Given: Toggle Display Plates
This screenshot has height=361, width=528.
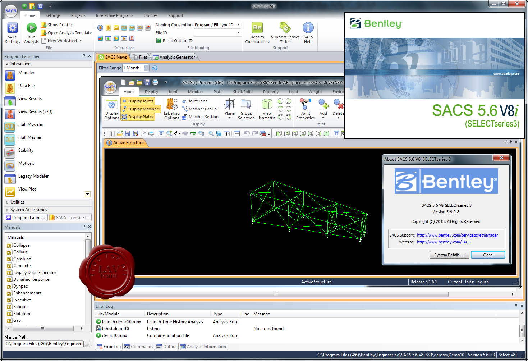Looking at the screenshot, I should 138,117.
